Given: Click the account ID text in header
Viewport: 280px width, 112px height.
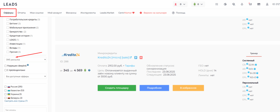Looking at the screenshot, I should pyautogui.click(x=276, y=4).
